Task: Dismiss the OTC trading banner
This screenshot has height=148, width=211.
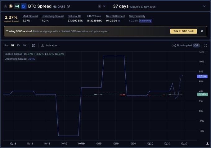Action: pos(202,31)
